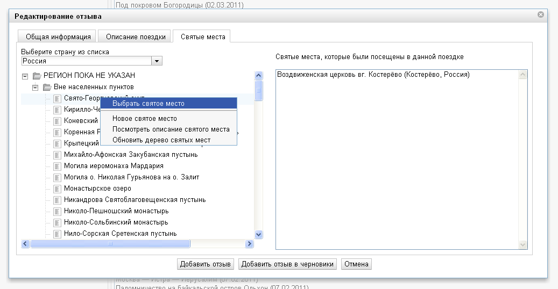Collapse the РЕГИОН ПОКА НЕ УКАЗАН node
Screen dimensions: 558x289
tap(25, 76)
